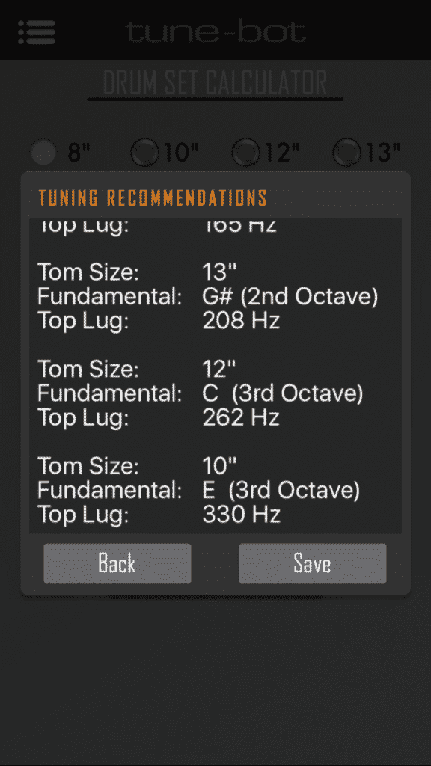Select the 10" drum size option
Viewport: 431px width, 766px height.
(x=144, y=152)
